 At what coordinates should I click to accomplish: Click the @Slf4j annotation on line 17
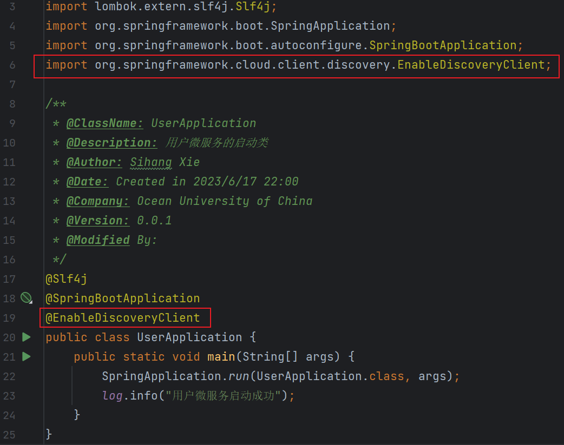pyautogui.click(x=66, y=278)
